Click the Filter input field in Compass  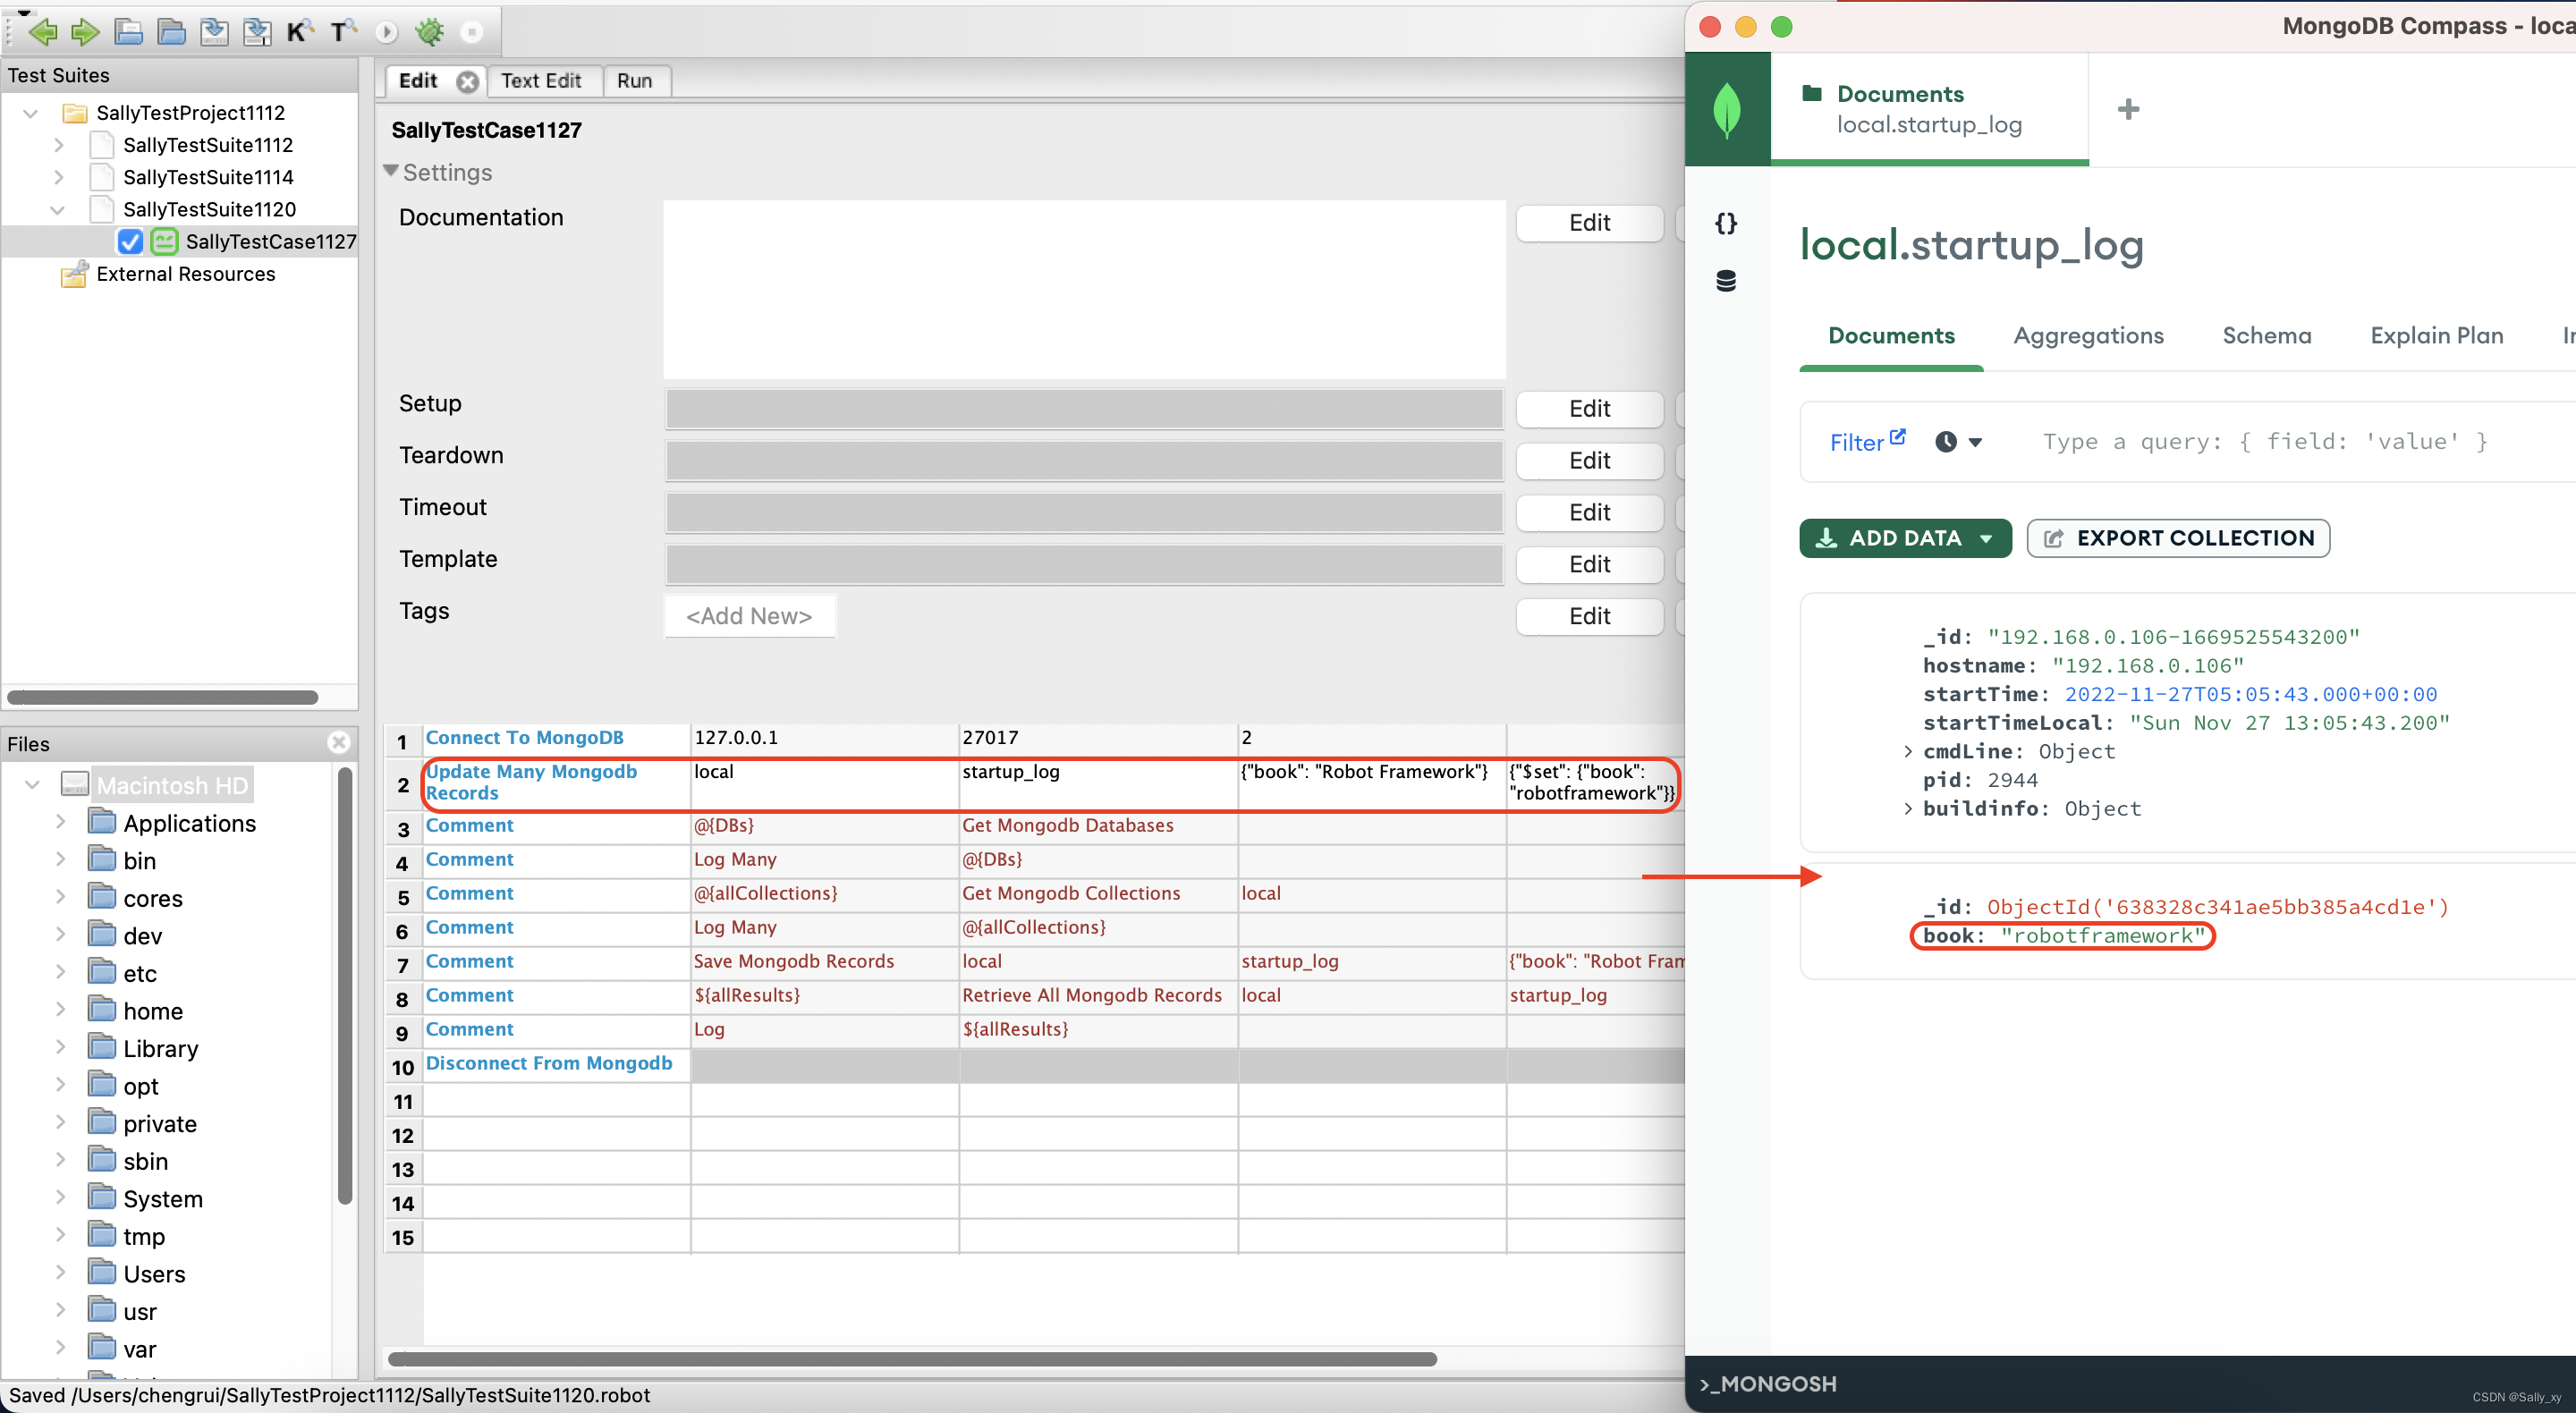click(x=2259, y=440)
